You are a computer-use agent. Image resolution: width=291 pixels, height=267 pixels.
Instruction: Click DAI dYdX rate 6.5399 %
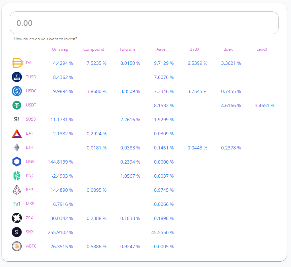point(197,63)
